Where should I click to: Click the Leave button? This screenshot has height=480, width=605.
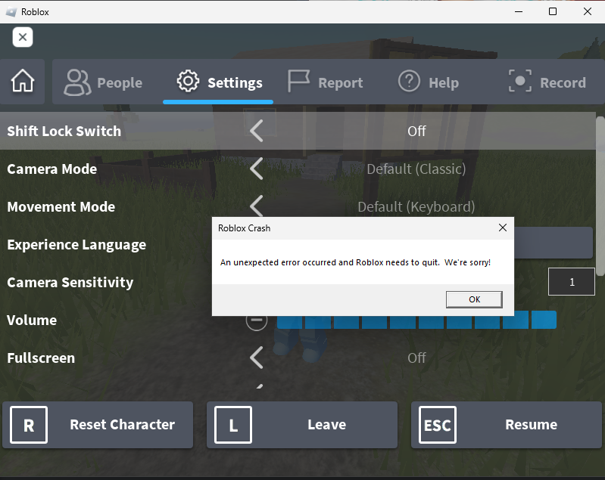(x=302, y=425)
